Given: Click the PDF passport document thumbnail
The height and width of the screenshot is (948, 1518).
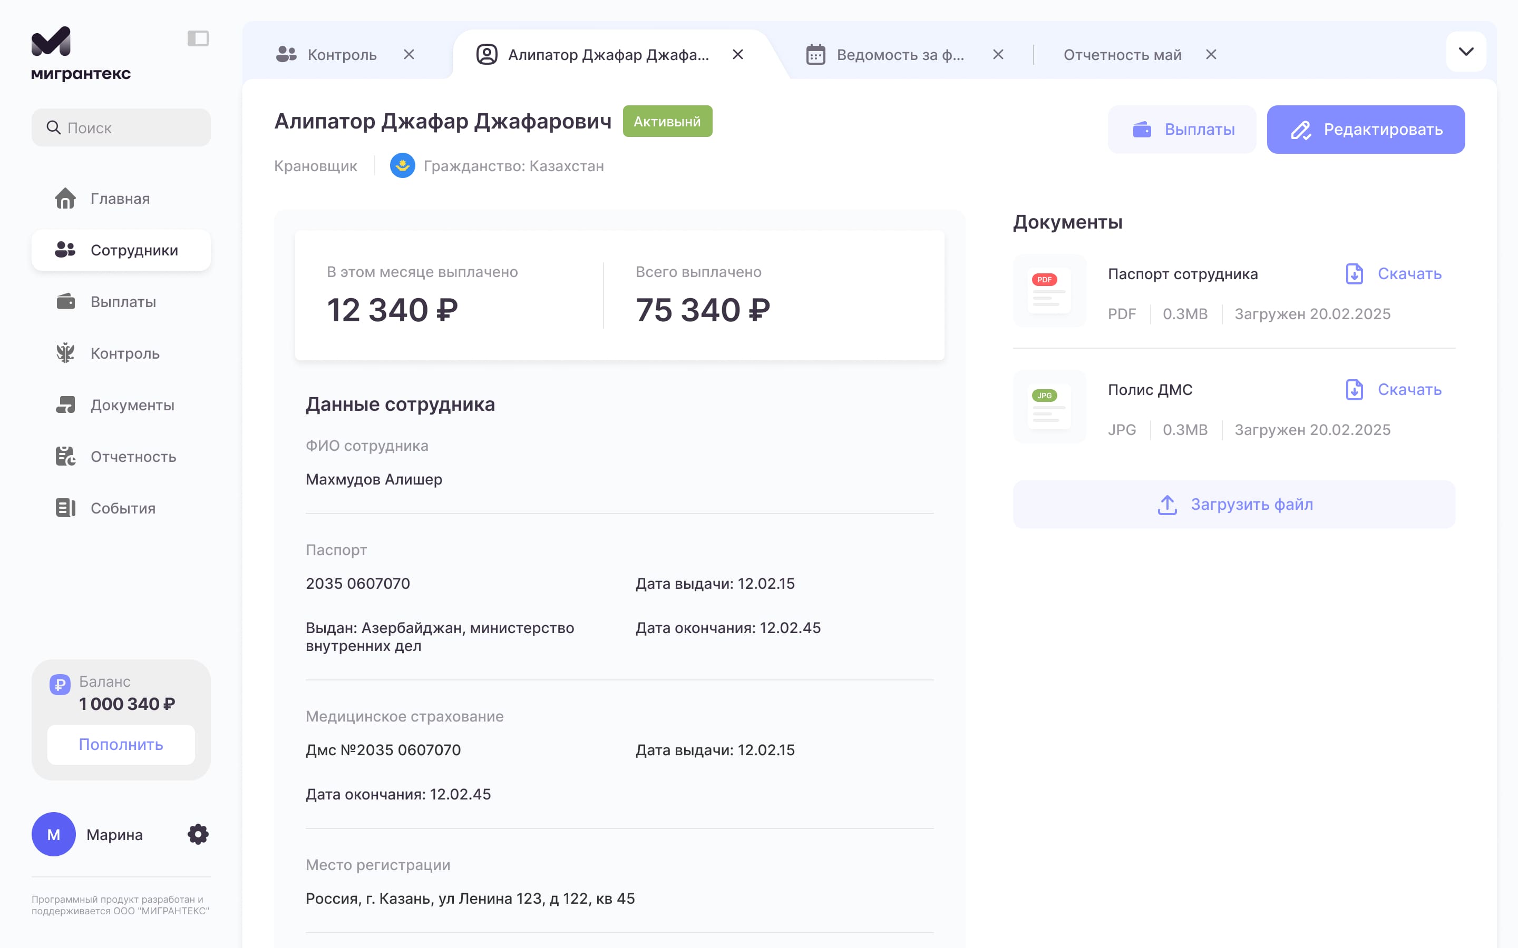Looking at the screenshot, I should pos(1049,291).
